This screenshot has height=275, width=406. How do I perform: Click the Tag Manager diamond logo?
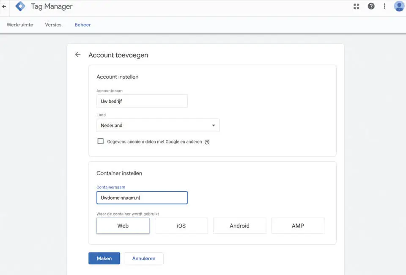[x=20, y=6]
